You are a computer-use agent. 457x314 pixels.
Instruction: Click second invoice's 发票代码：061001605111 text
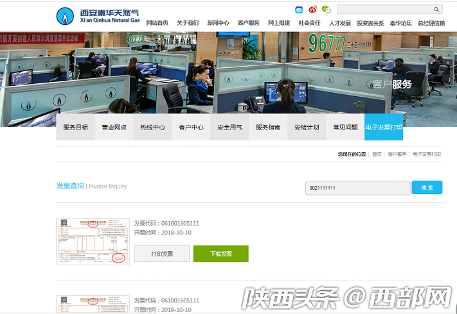pos(166,301)
